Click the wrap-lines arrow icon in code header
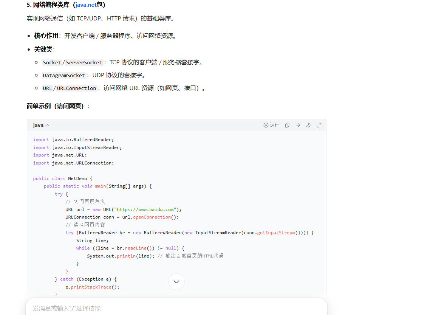This screenshot has width=430, height=315. coord(298,125)
